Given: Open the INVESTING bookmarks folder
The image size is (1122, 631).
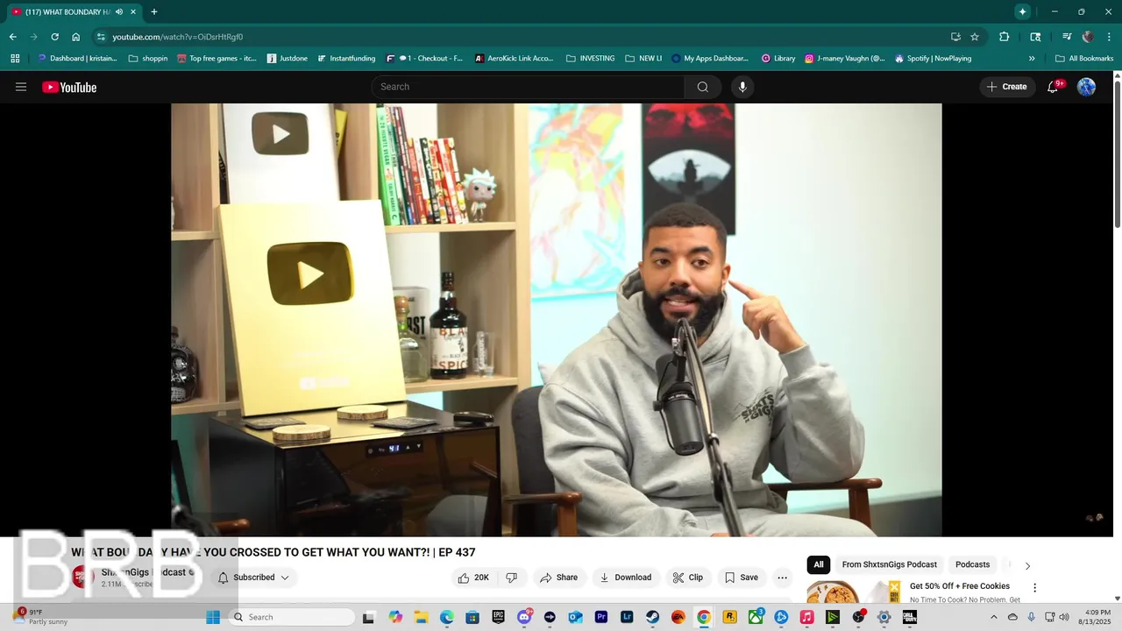Looking at the screenshot, I should (590, 59).
